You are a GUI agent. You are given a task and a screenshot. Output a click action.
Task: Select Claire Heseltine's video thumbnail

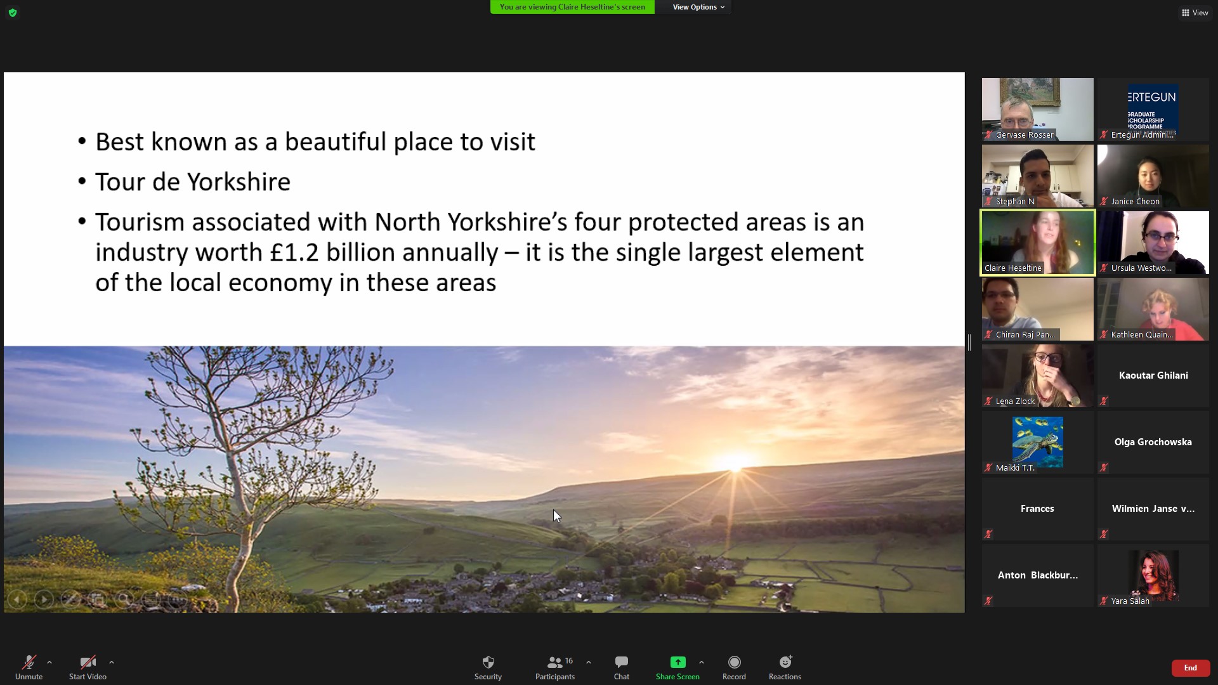tap(1038, 243)
